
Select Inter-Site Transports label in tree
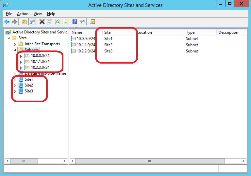(x=42, y=44)
